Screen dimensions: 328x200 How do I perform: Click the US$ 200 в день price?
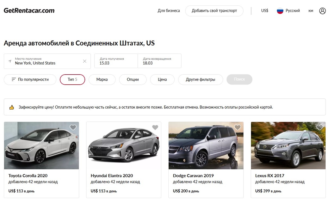[x=186, y=191]
